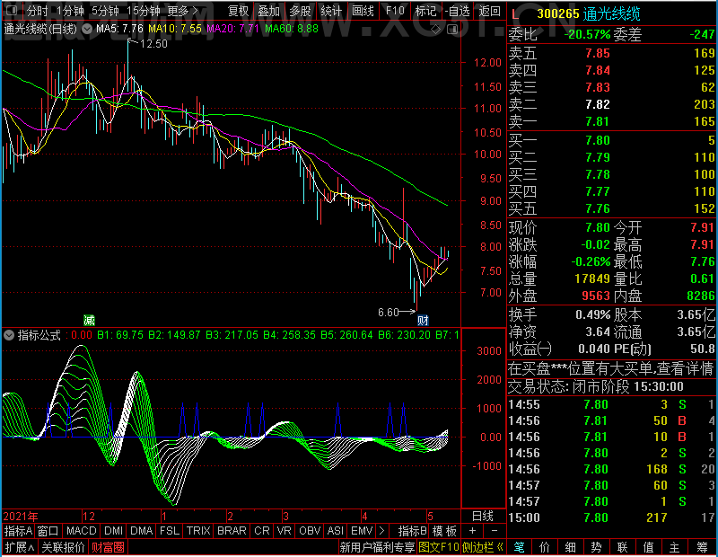Click the 指标B button
Screen dimensions: 718x557
click(413, 531)
